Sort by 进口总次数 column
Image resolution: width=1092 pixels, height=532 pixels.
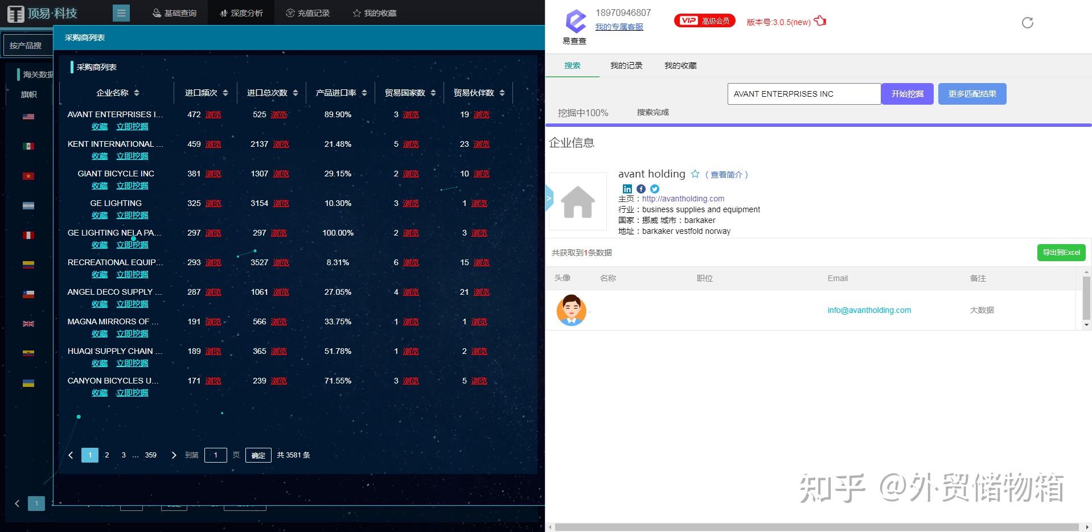295,93
